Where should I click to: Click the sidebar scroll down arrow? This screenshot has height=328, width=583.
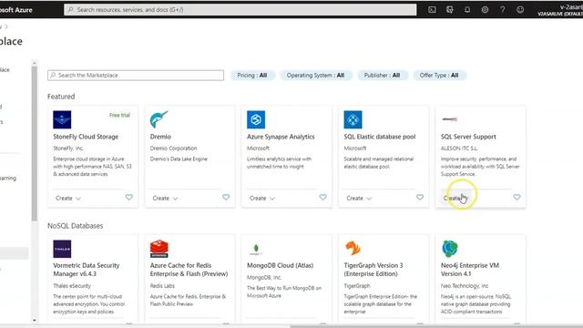(x=35, y=320)
